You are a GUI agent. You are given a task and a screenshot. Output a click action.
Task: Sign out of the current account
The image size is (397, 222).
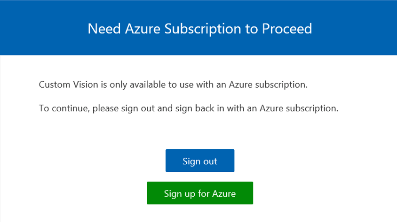tap(199, 161)
